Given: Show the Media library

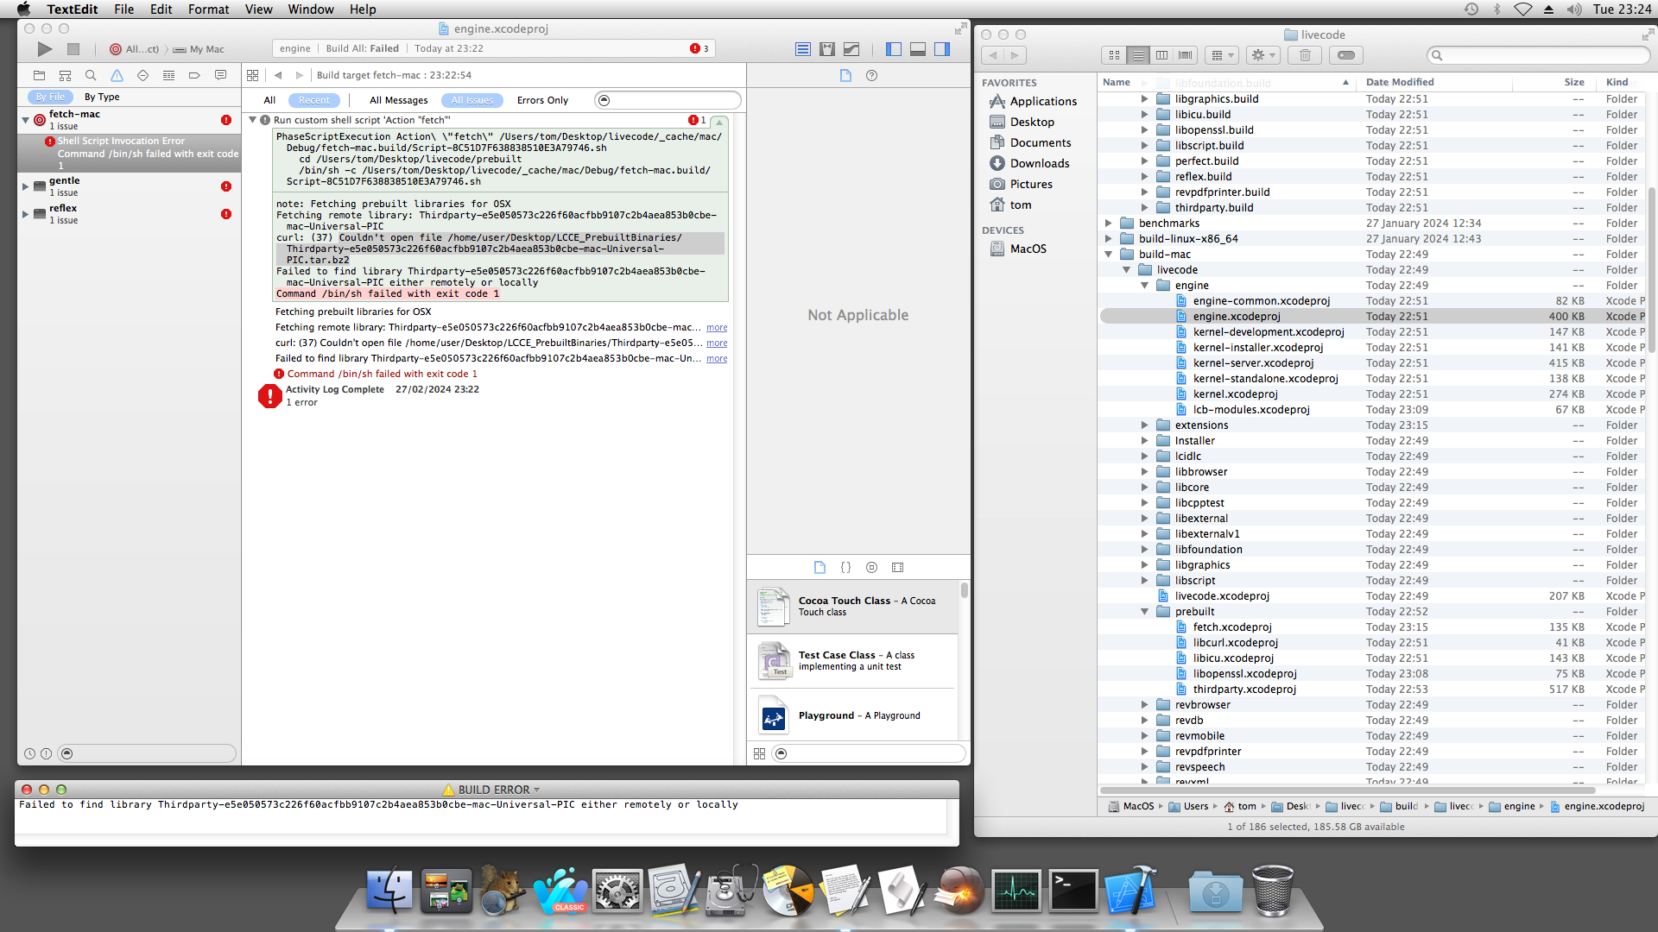Looking at the screenshot, I should click(x=897, y=567).
